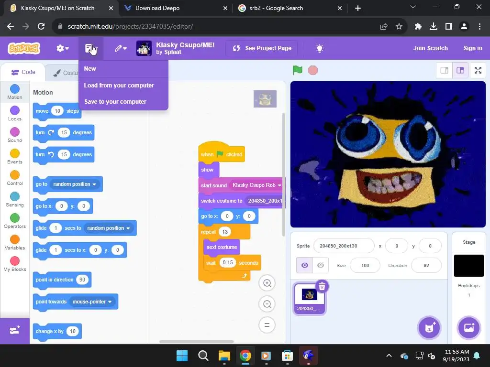Open Chrome extensions puzzle icon

point(418,27)
